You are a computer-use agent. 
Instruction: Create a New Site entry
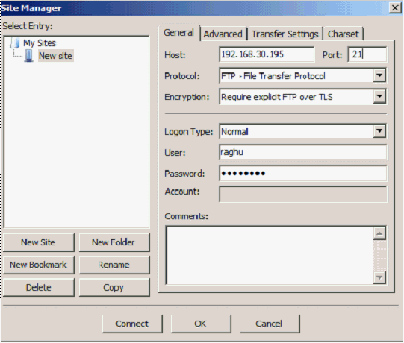coord(39,242)
